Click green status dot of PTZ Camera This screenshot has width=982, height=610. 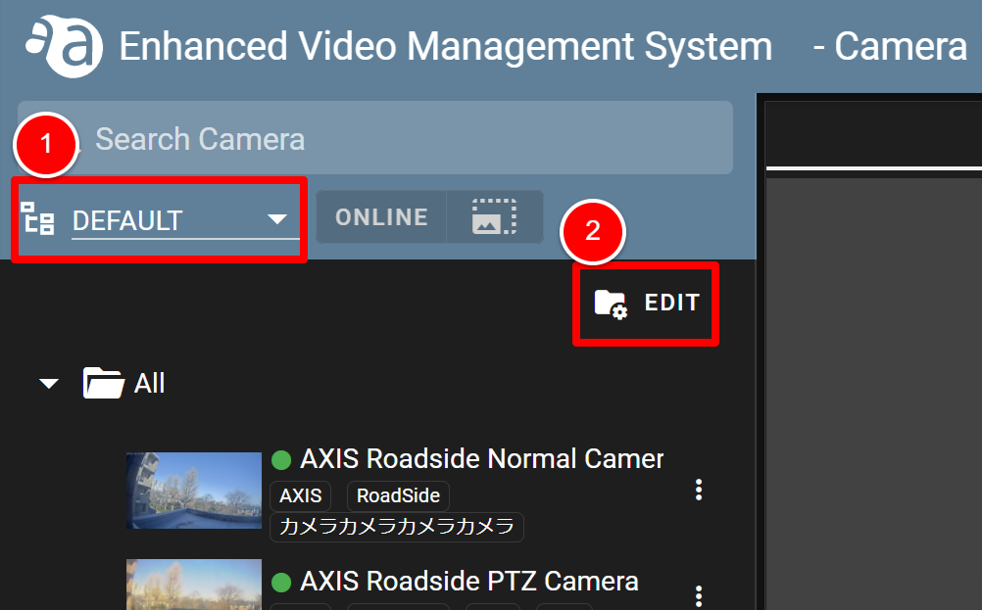pos(281,583)
